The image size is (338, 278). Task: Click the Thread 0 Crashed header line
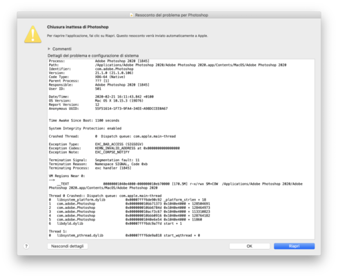tap(106, 196)
